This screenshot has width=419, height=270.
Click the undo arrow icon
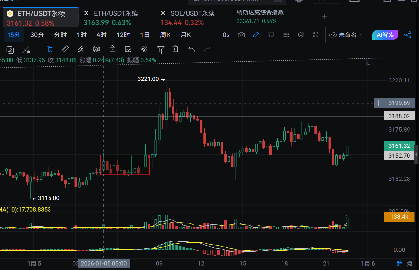(x=191, y=49)
